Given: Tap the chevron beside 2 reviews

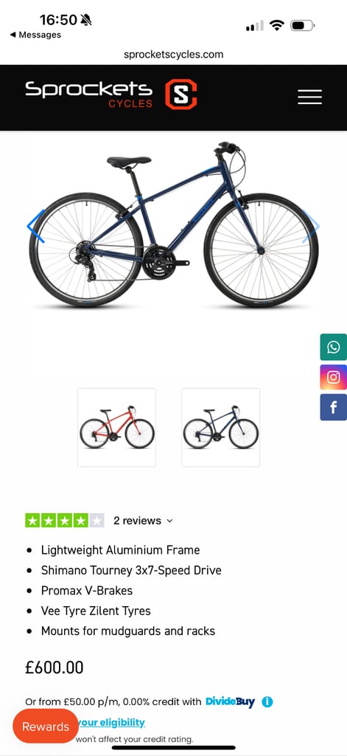Looking at the screenshot, I should click(x=169, y=521).
